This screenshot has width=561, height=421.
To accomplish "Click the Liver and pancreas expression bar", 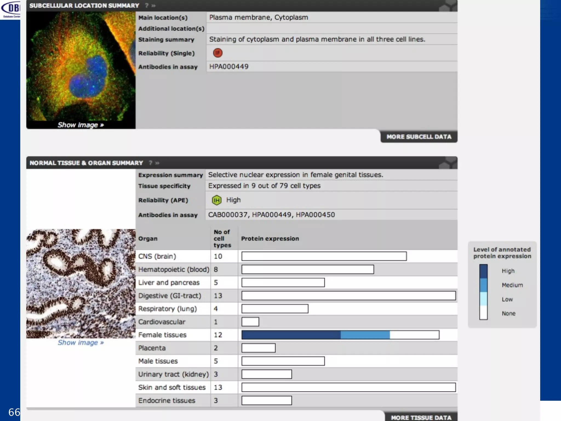I will click(x=283, y=283).
